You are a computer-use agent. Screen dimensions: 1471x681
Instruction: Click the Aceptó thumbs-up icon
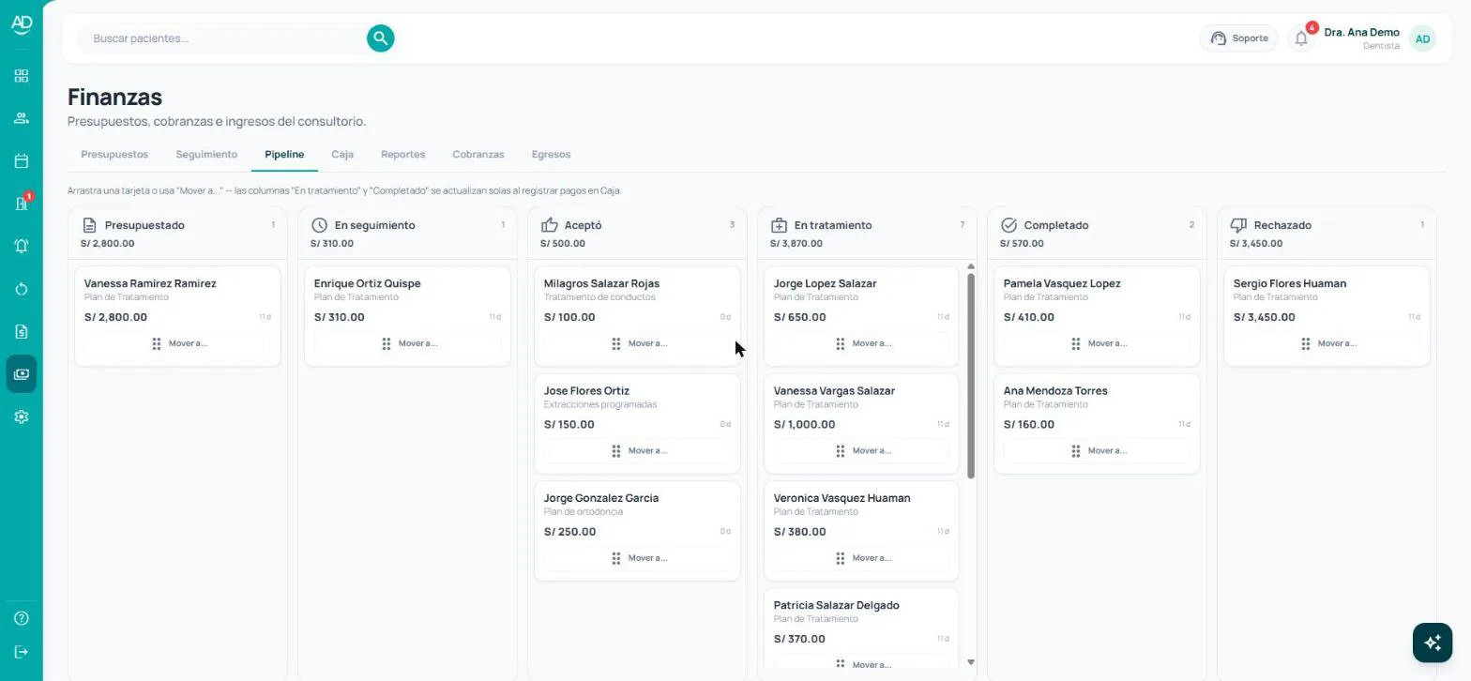tap(550, 225)
